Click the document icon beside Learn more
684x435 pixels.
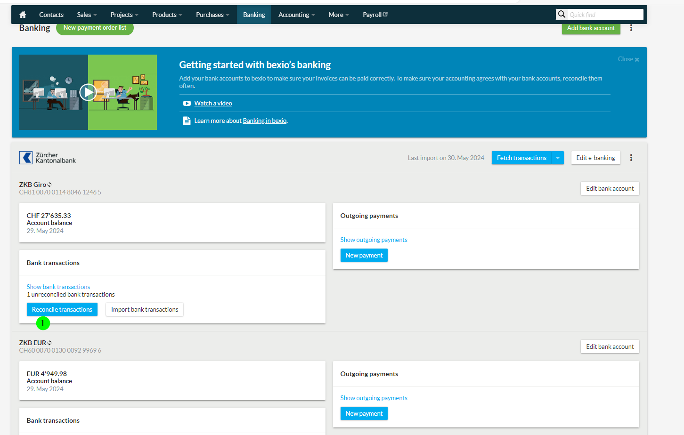[x=187, y=121]
